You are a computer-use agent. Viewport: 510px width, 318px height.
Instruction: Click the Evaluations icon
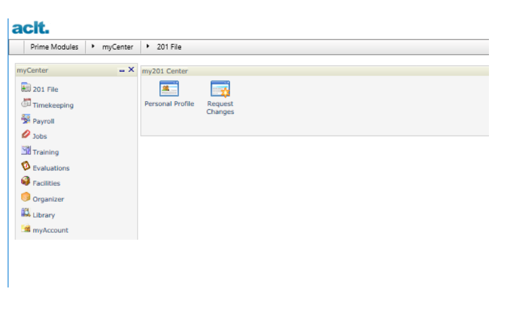[25, 166]
